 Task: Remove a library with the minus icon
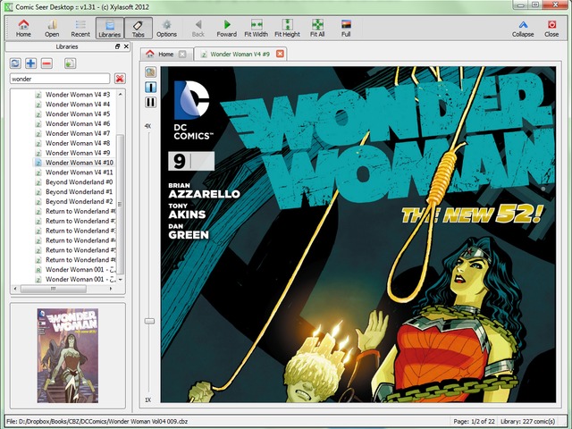click(46, 63)
